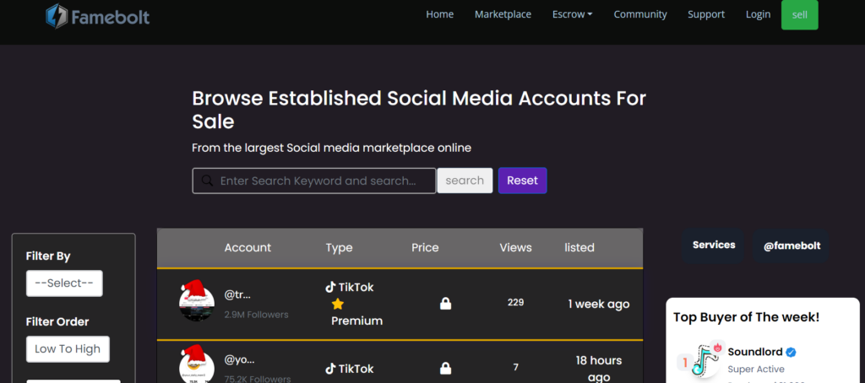Reset the search with Reset button

tap(522, 181)
